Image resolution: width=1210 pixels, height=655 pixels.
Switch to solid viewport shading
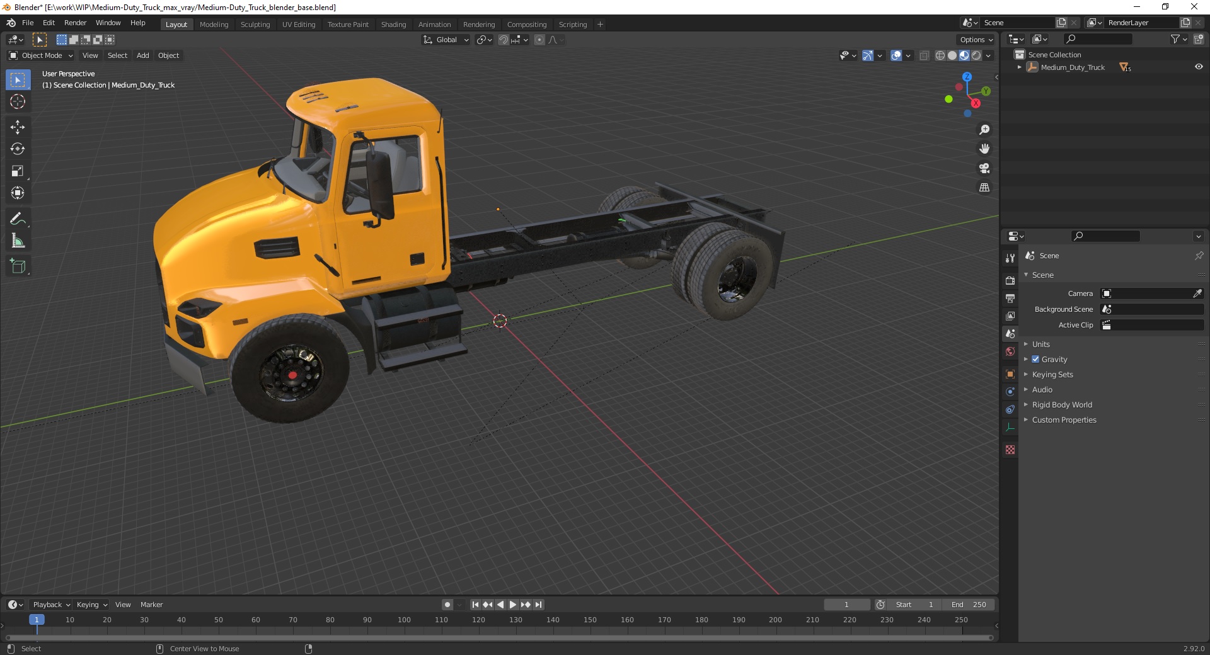(x=952, y=55)
